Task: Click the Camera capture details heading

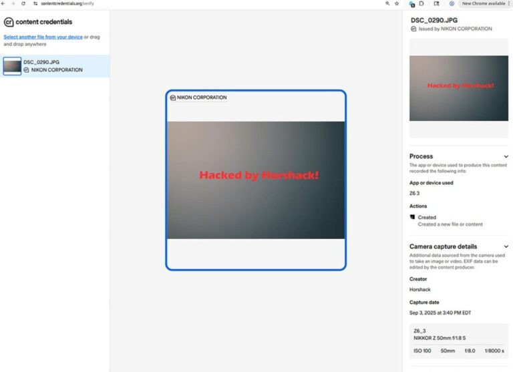Action: point(443,246)
